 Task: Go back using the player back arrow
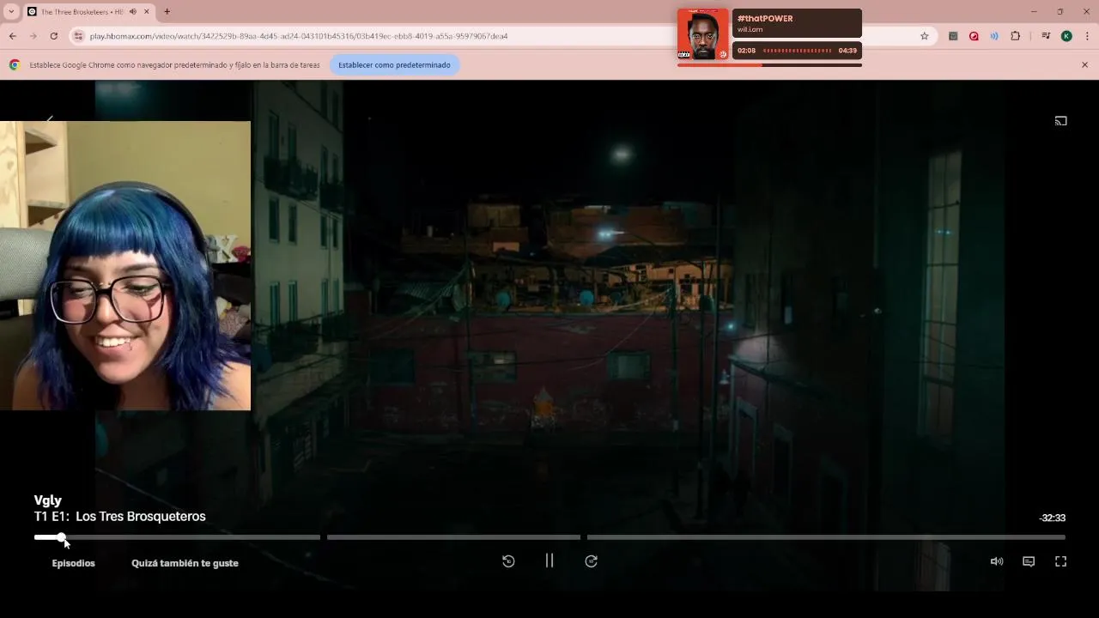(50, 118)
